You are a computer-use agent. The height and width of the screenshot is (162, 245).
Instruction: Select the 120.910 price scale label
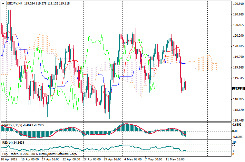238,4
